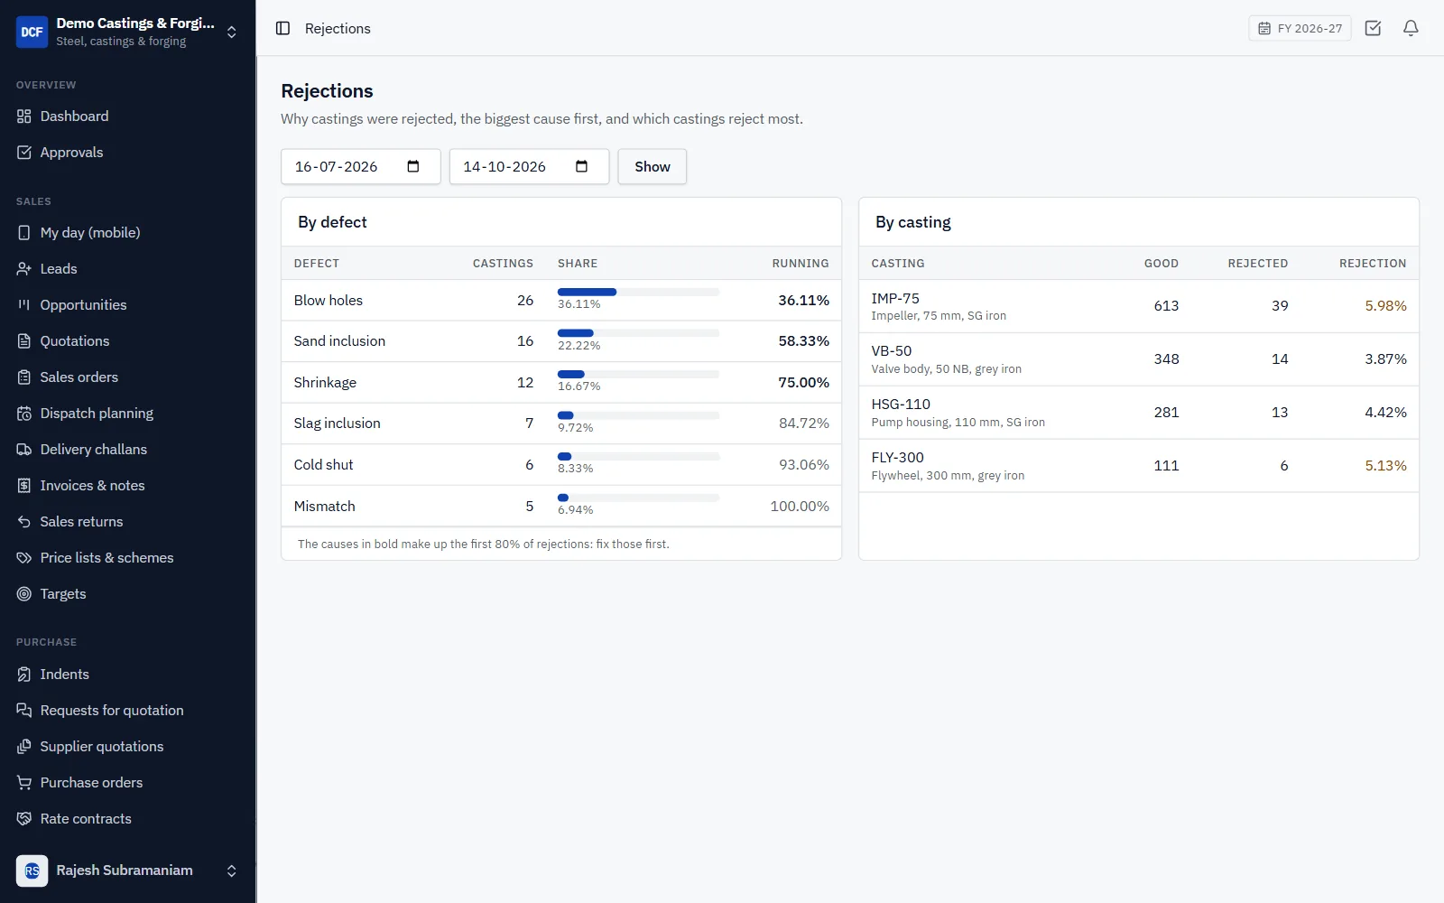The height and width of the screenshot is (903, 1444).
Task: Expand the company switcher chevron
Action: tap(232, 32)
